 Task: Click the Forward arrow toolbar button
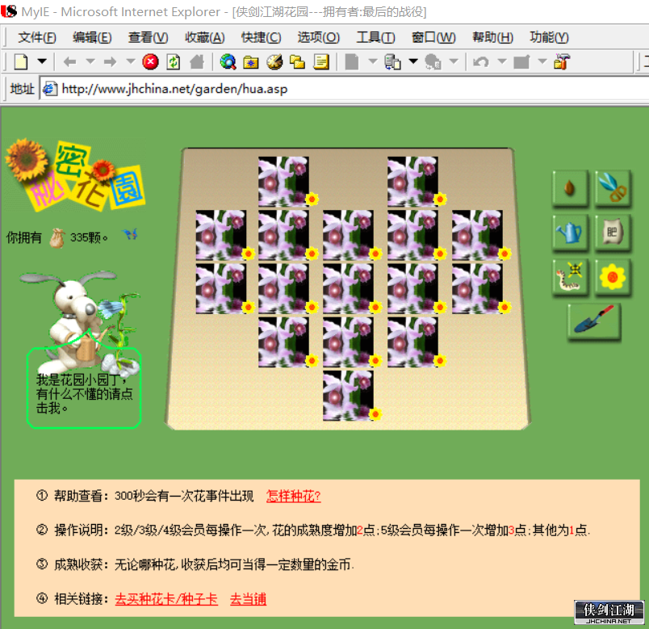tap(110, 61)
